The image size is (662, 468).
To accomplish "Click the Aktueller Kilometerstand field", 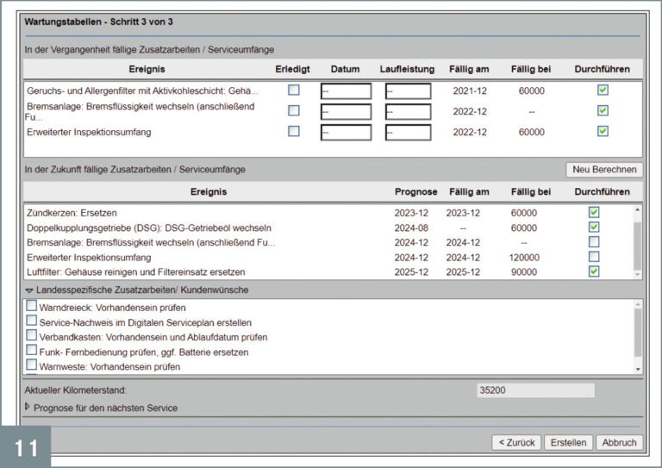I will click(534, 390).
